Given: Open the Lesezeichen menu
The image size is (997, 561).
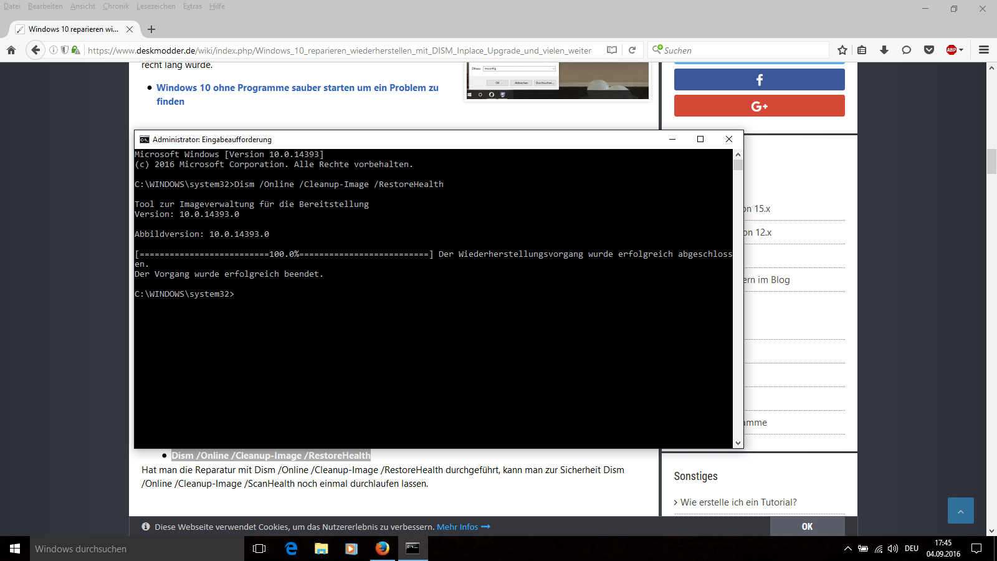Looking at the screenshot, I should tap(156, 6).
